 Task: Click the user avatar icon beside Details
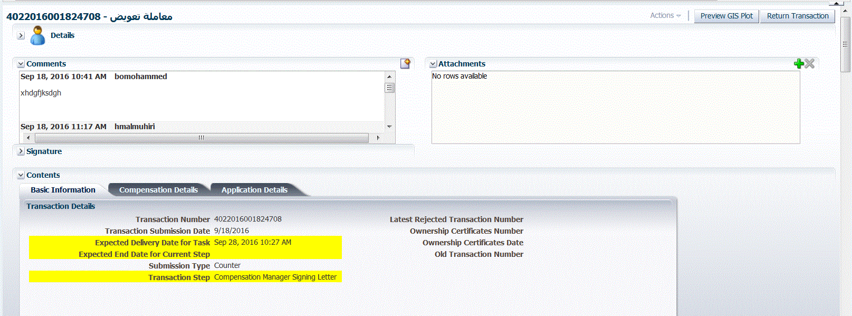(x=37, y=36)
